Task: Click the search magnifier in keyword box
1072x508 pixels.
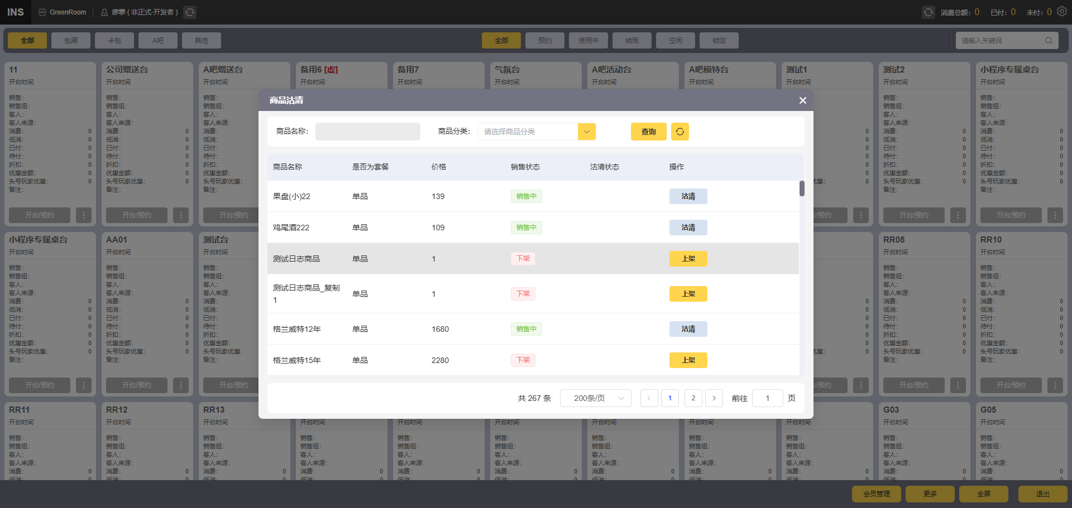Action: 1049,40
